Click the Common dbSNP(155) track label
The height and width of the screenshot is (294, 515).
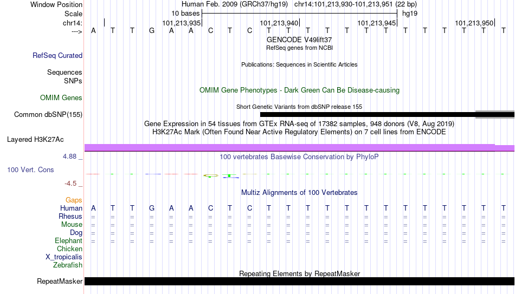(x=48, y=115)
